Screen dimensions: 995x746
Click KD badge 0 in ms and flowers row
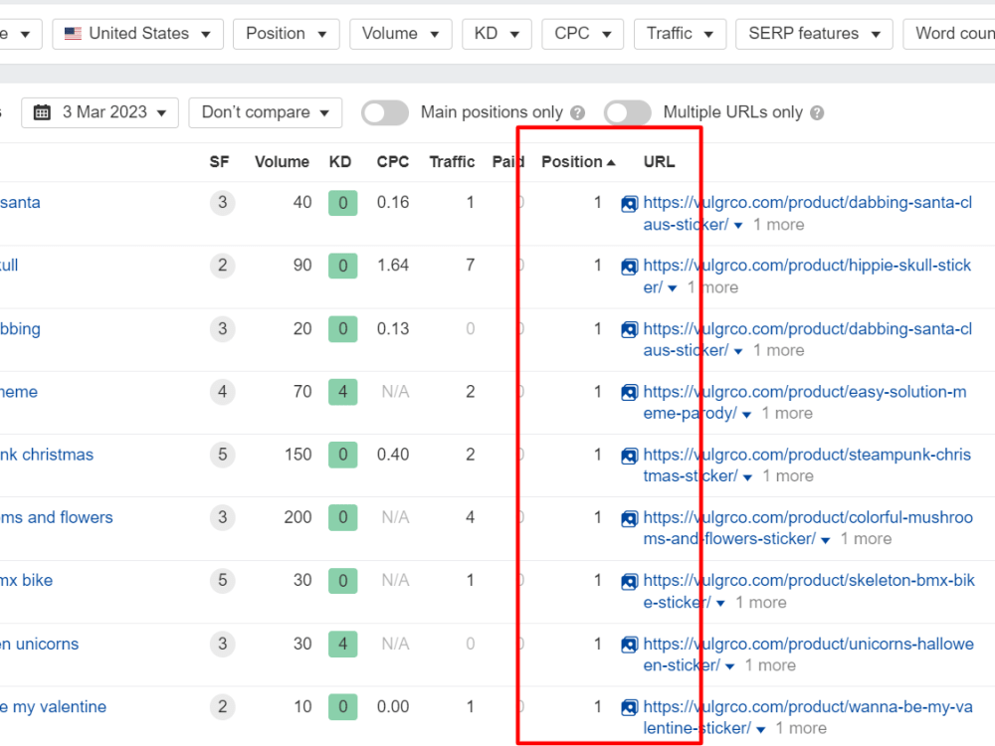click(342, 517)
